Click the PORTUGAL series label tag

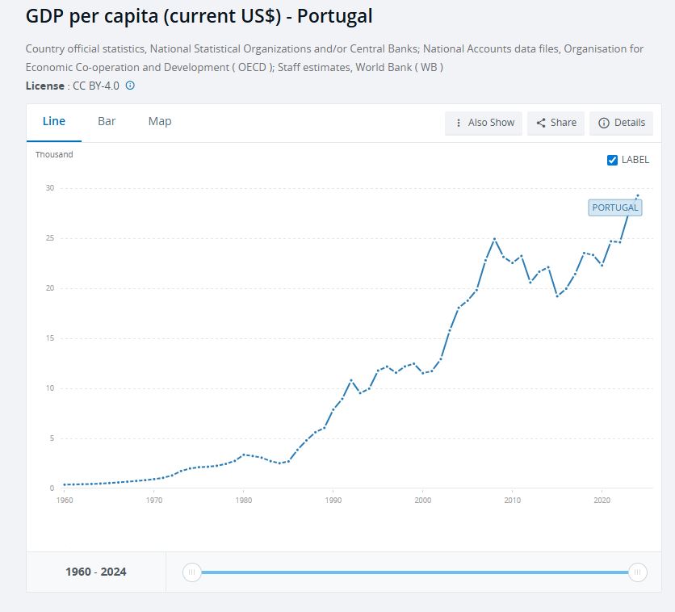pyautogui.click(x=615, y=207)
